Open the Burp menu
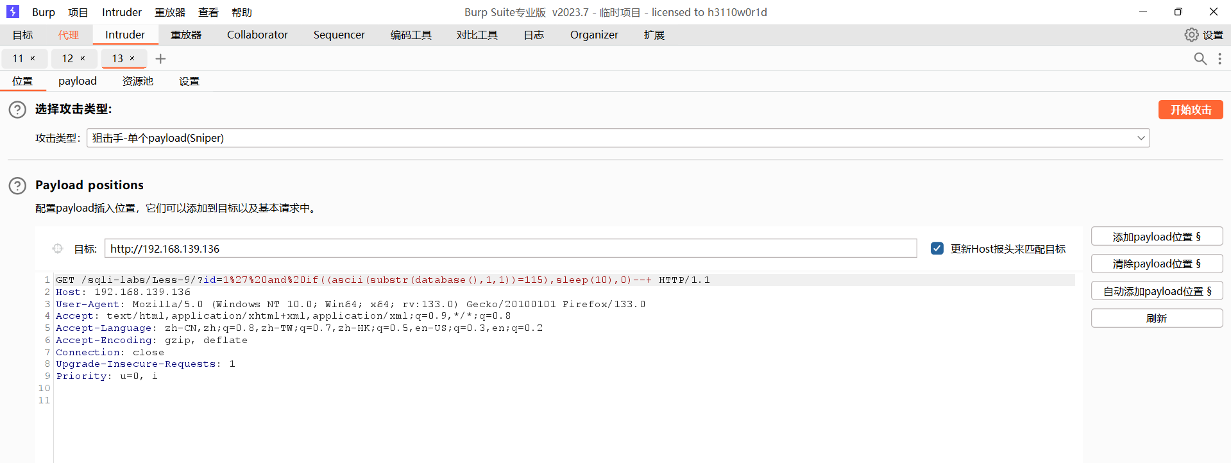1231x463 pixels. (44, 12)
